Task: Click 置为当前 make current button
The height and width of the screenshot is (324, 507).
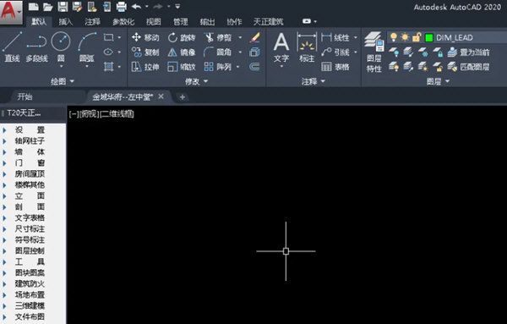Action: pos(469,52)
